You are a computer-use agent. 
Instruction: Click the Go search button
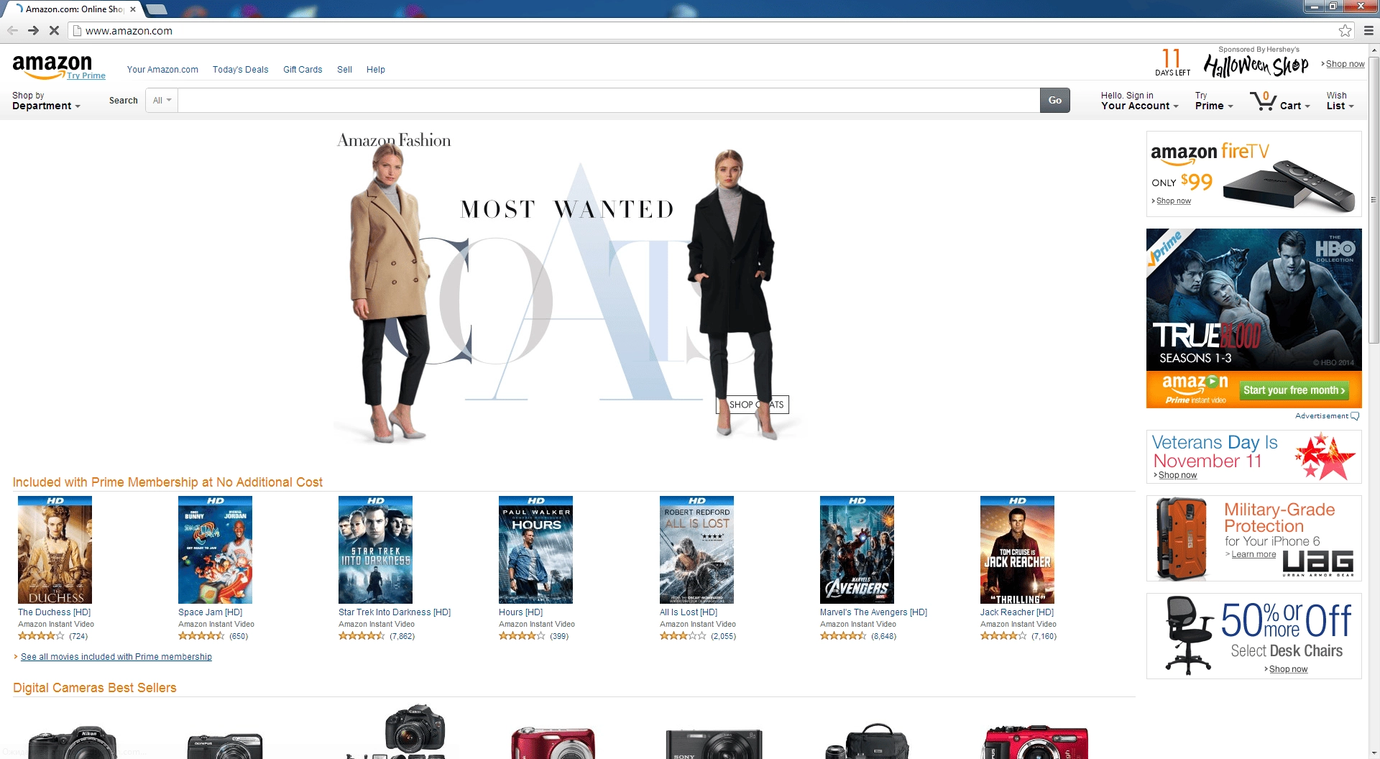pyautogui.click(x=1054, y=101)
